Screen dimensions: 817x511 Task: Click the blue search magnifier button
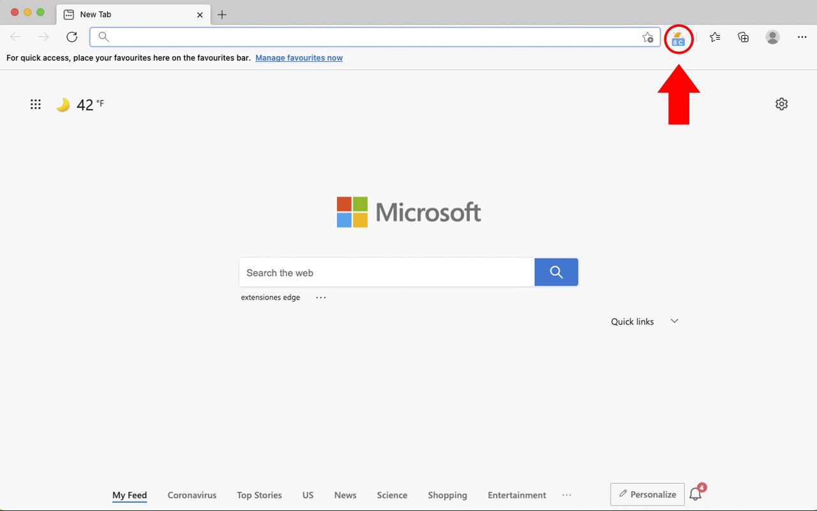point(556,272)
